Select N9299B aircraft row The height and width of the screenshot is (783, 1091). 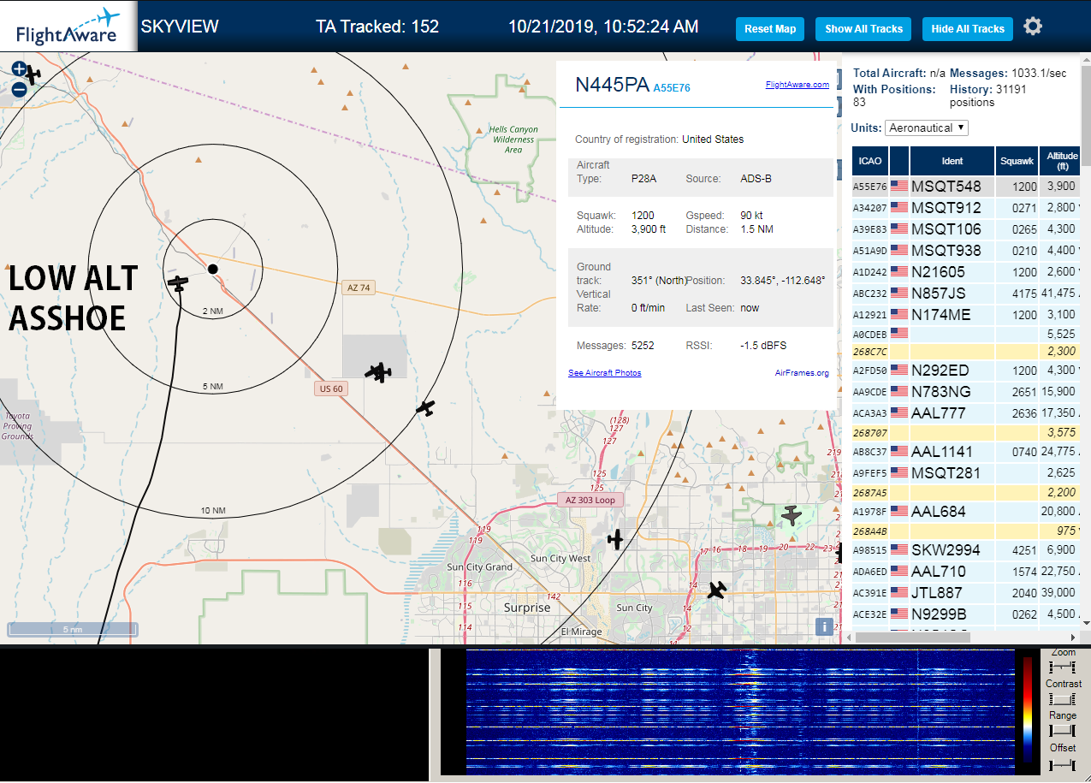click(966, 614)
